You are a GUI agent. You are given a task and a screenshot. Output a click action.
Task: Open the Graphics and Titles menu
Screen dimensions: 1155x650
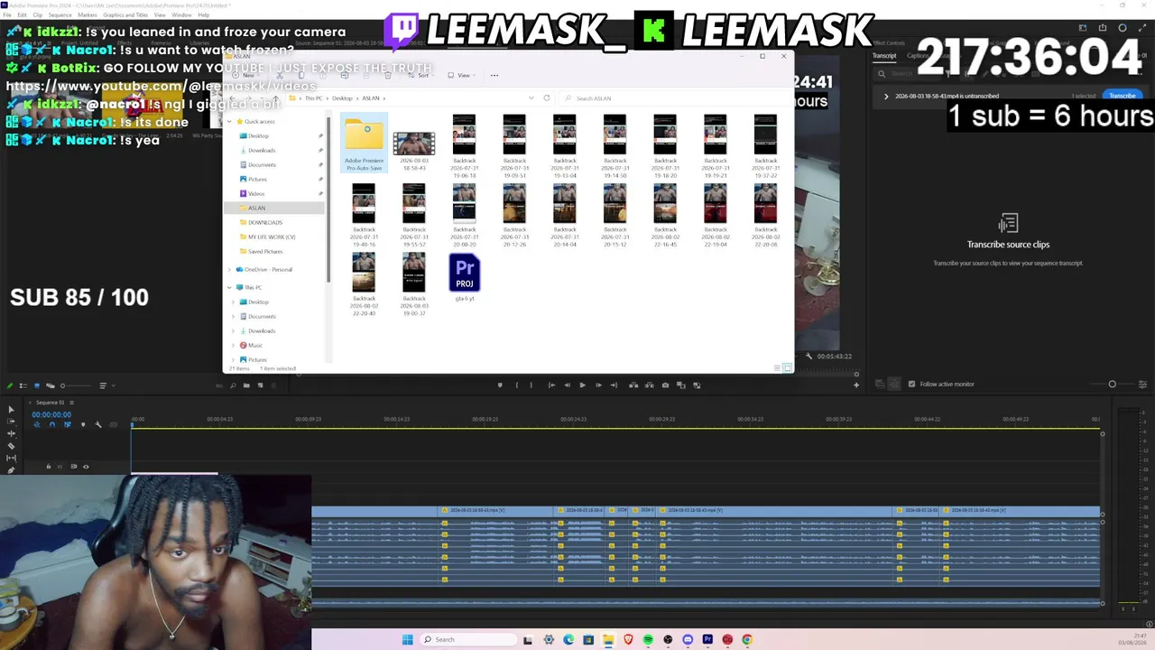pos(126,15)
